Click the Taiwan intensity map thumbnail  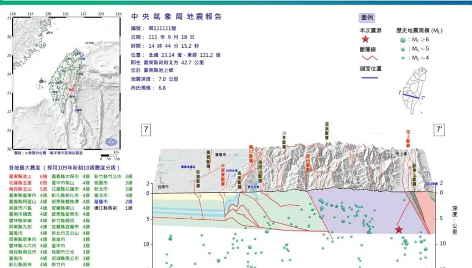click(x=67, y=83)
